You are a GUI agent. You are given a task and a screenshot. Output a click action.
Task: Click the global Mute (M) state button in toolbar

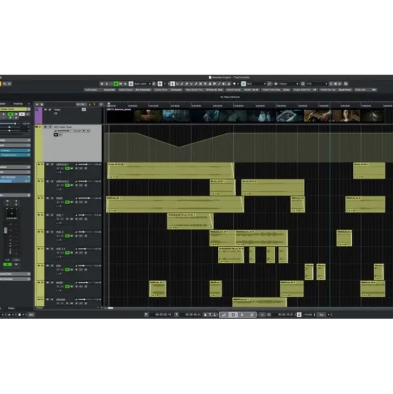[x=102, y=84]
